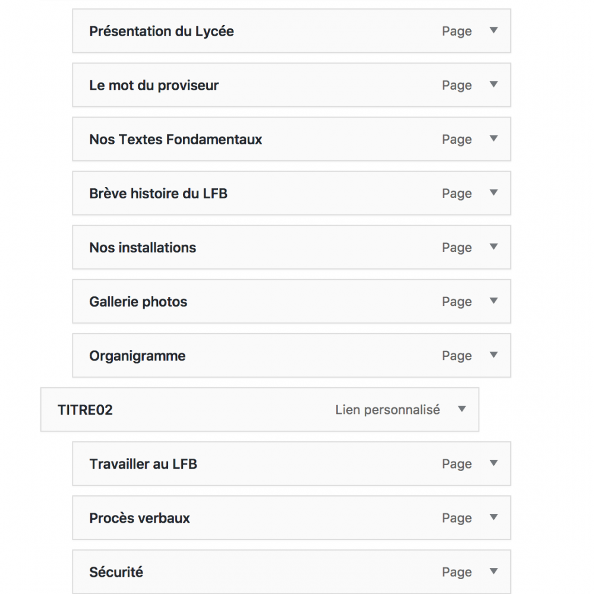Open Nos Textes Fondamentaux item settings arrow
The image size is (594, 594).
[x=493, y=138]
